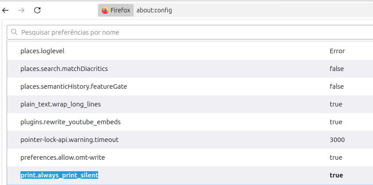The width and height of the screenshot is (373, 185).
Task: Click the 3000 timeout value
Action: (337, 140)
